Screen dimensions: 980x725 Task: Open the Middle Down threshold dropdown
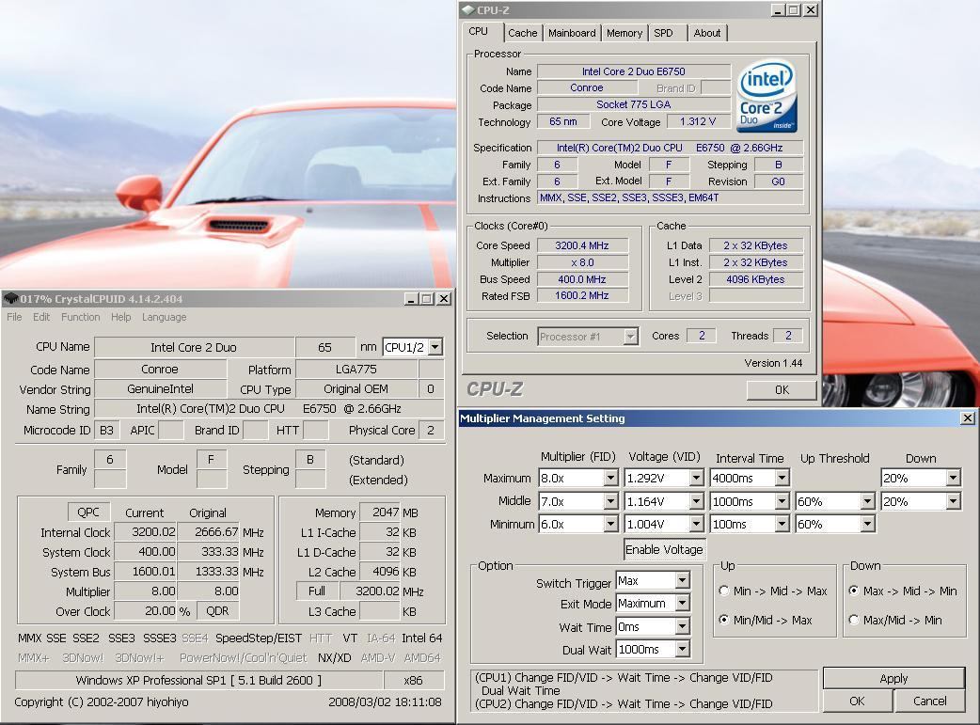953,501
